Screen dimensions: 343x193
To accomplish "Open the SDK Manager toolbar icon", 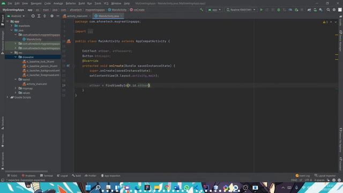I will [320, 10].
